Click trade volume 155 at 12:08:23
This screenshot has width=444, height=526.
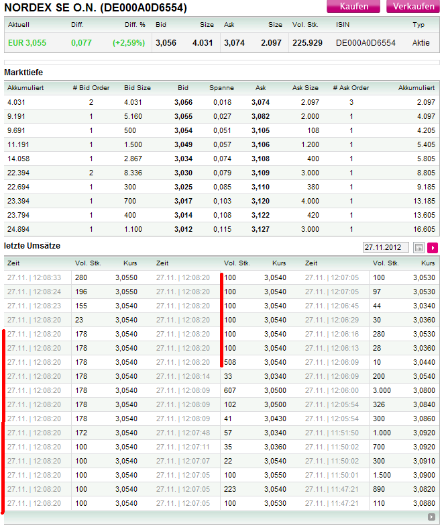click(81, 306)
